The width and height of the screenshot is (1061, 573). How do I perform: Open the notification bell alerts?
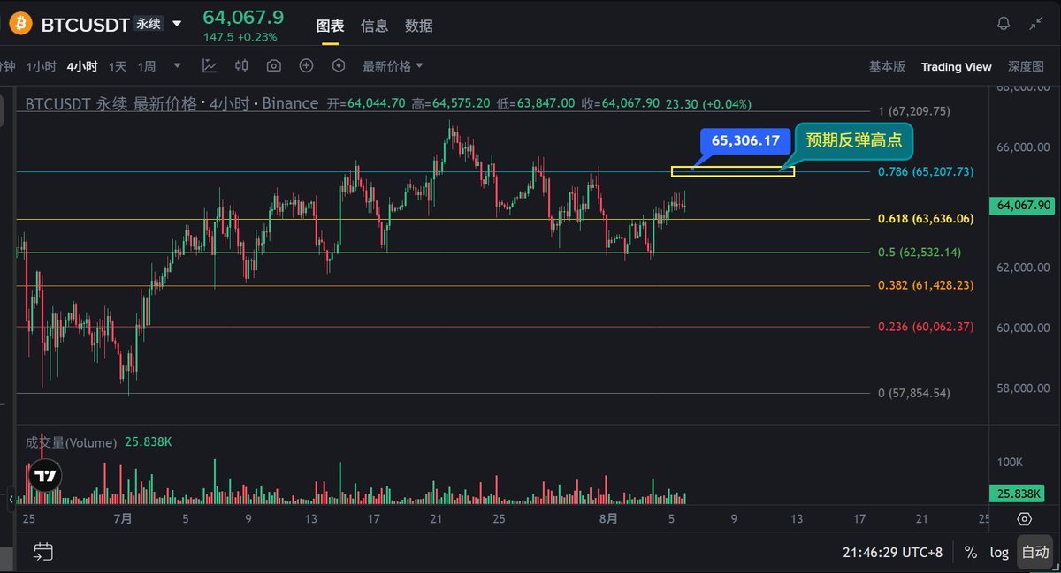(1004, 24)
